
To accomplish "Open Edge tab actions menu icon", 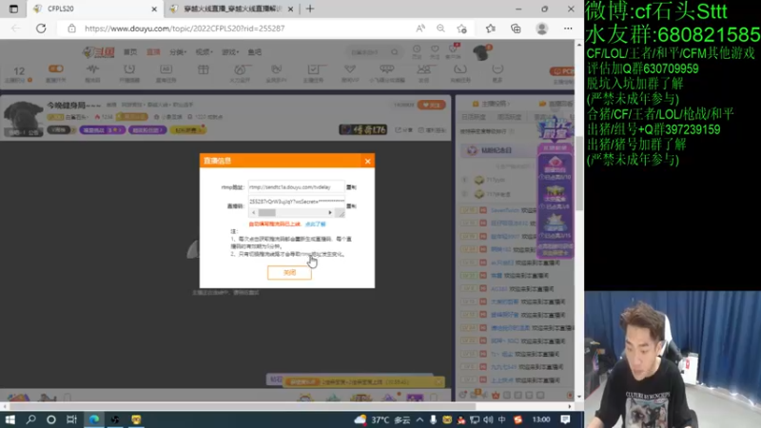I will coord(13,9).
